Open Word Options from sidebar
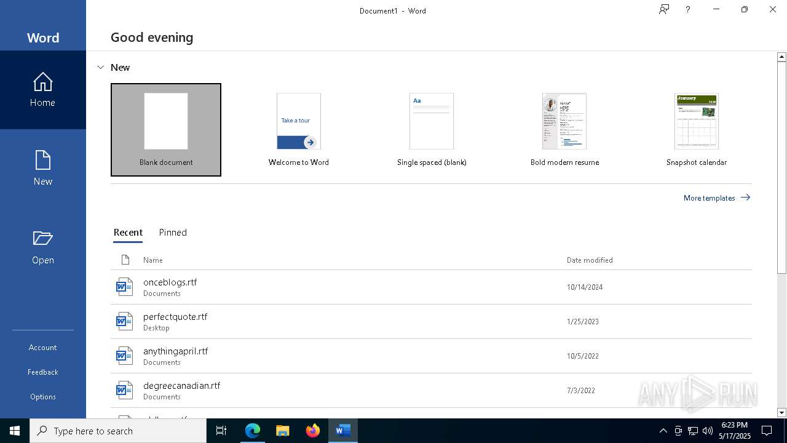This screenshot has height=443, width=787. (x=43, y=397)
